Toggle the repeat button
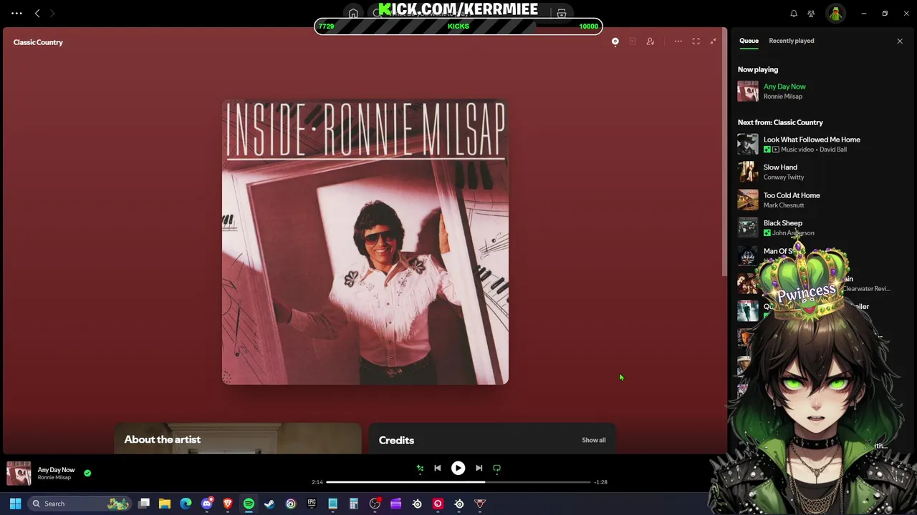917x515 pixels. [x=496, y=468]
